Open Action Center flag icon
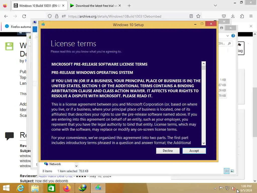257x193 pixels. pyautogui.click(x=221, y=188)
